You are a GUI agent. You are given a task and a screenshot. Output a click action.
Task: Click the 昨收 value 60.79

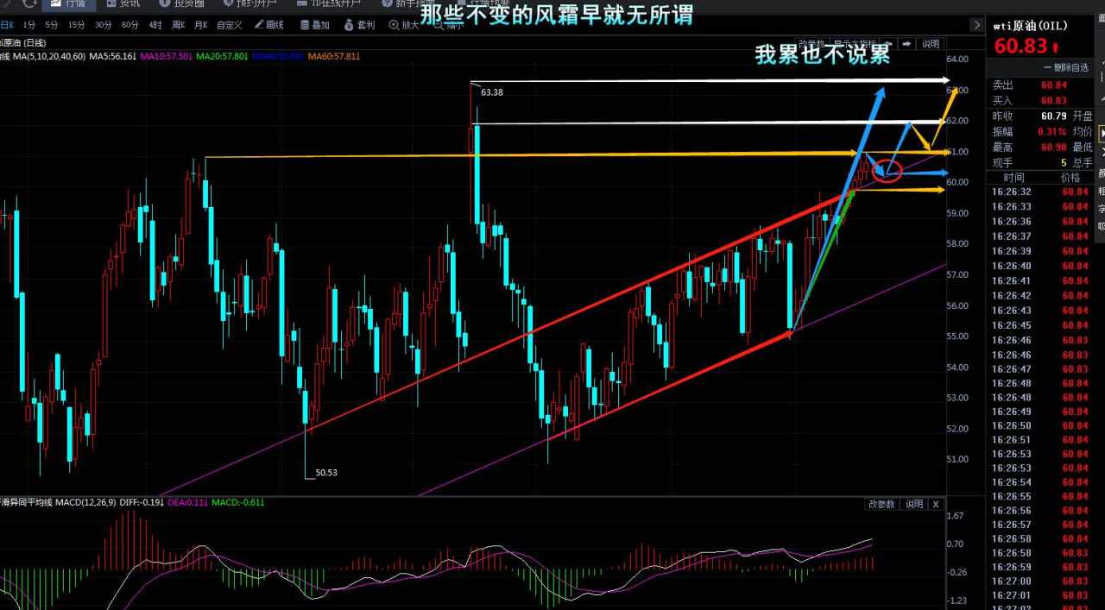click(x=1053, y=116)
